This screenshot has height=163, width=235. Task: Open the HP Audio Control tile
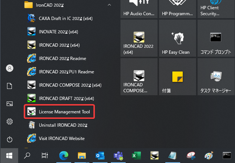139,9
